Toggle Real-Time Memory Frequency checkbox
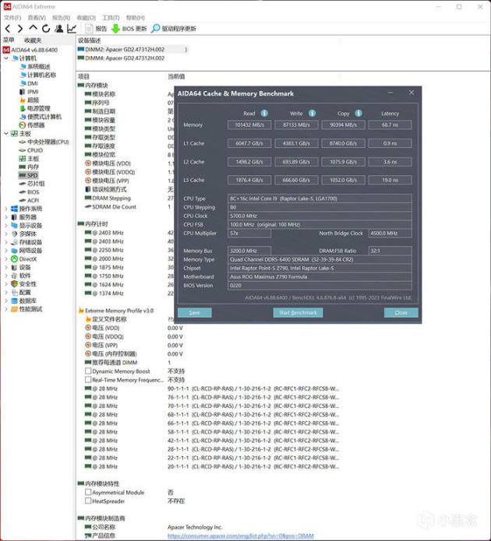 point(88,380)
